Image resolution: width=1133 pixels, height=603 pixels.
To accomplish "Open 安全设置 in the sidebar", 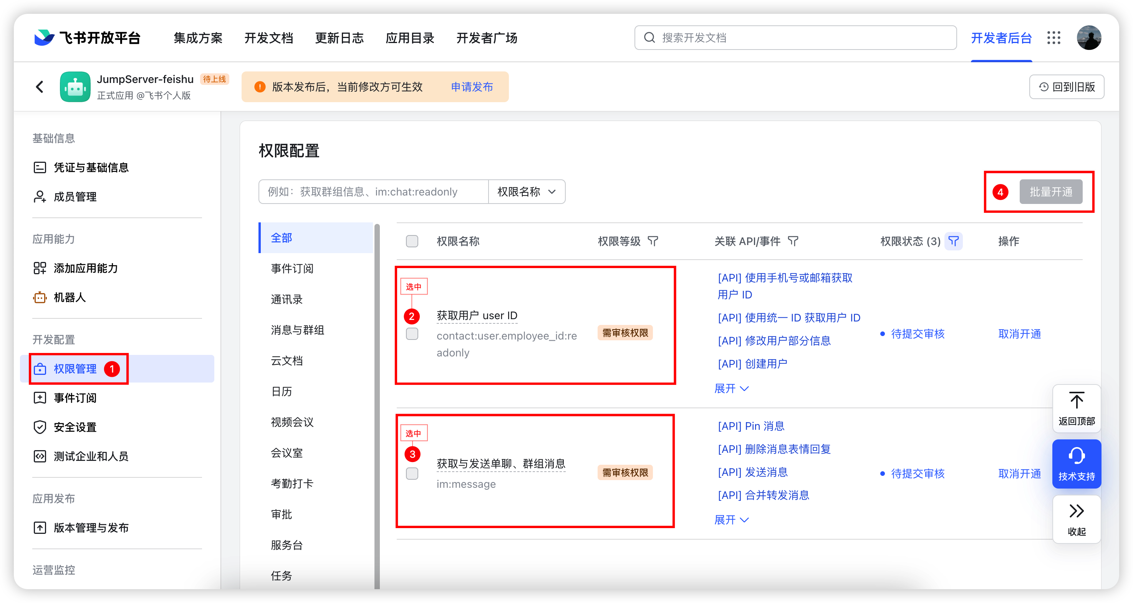I will pyautogui.click(x=65, y=427).
